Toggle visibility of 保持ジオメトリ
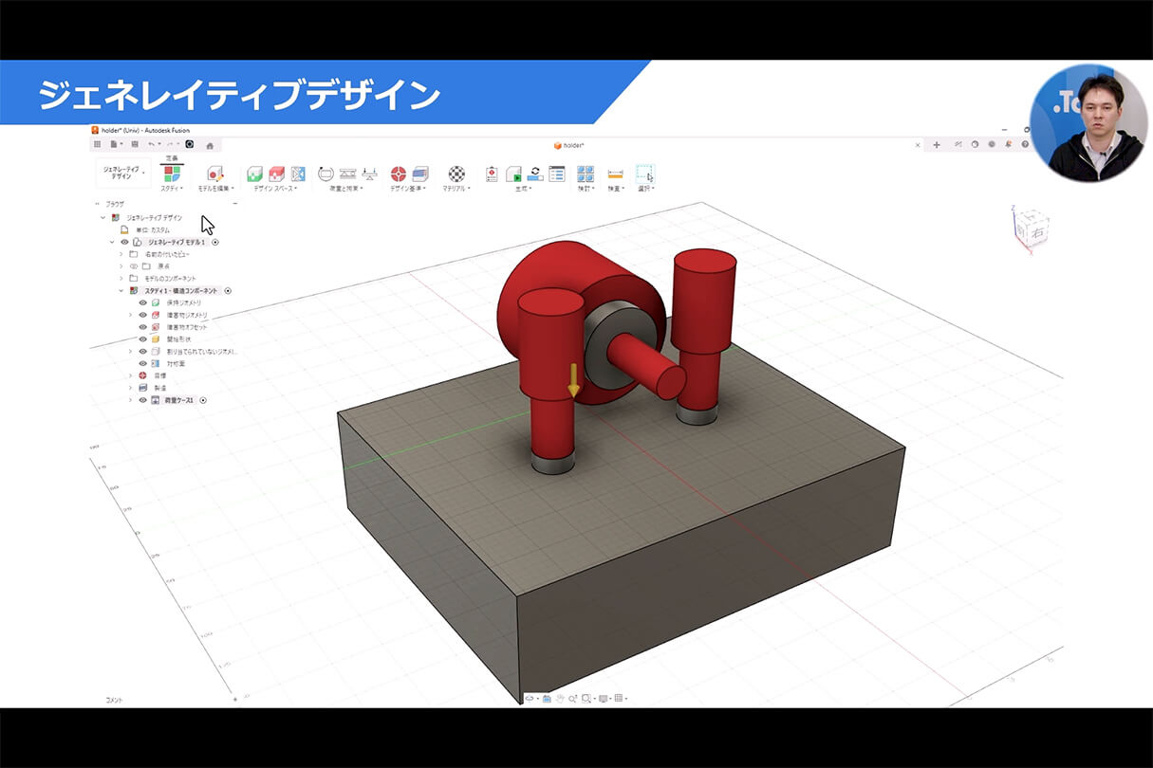Screen dimensions: 1153x768 [143, 302]
